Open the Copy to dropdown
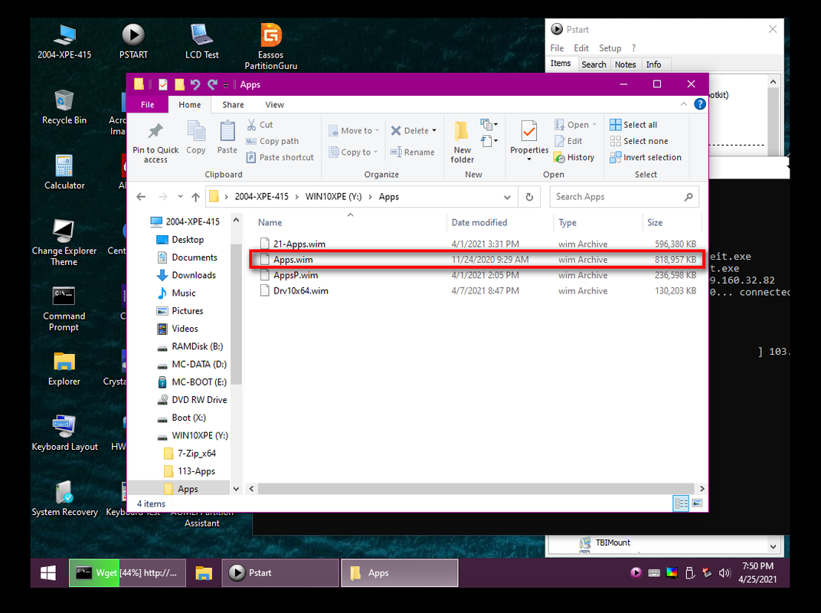The width and height of the screenshot is (821, 613). pyautogui.click(x=353, y=152)
